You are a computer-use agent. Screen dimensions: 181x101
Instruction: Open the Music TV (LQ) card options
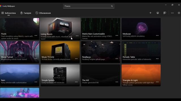tap(76, 59)
